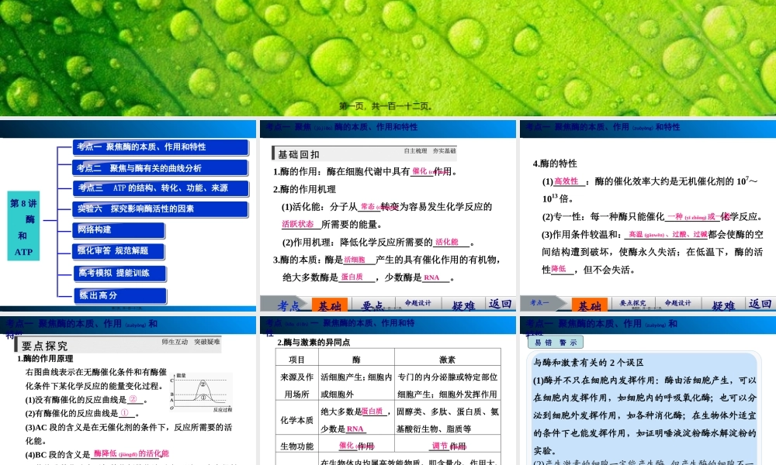
Task: Click the 疑难 navigation icon
Action: 462,304
